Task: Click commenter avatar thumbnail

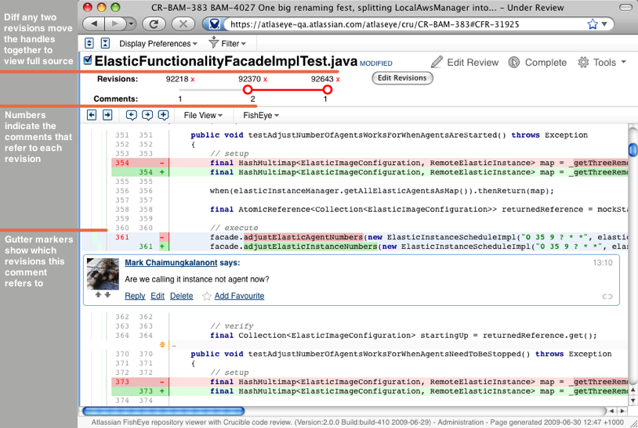Action: tap(103, 274)
